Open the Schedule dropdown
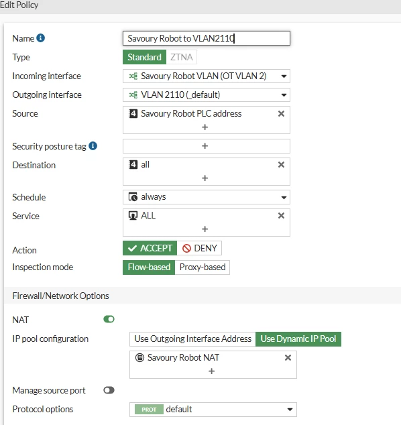This screenshot has height=425, width=401. pos(207,197)
